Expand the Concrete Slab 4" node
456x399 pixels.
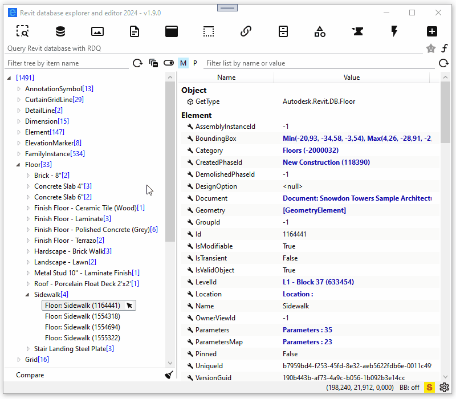click(27, 186)
